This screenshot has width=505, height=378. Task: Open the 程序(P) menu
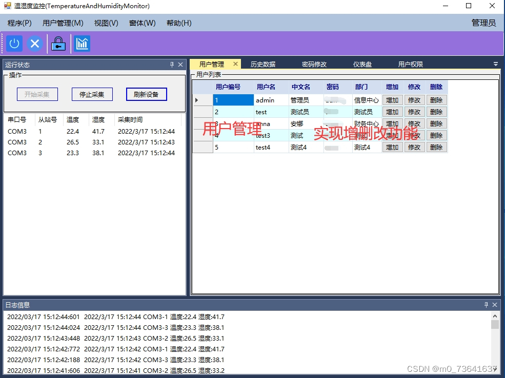(x=19, y=23)
